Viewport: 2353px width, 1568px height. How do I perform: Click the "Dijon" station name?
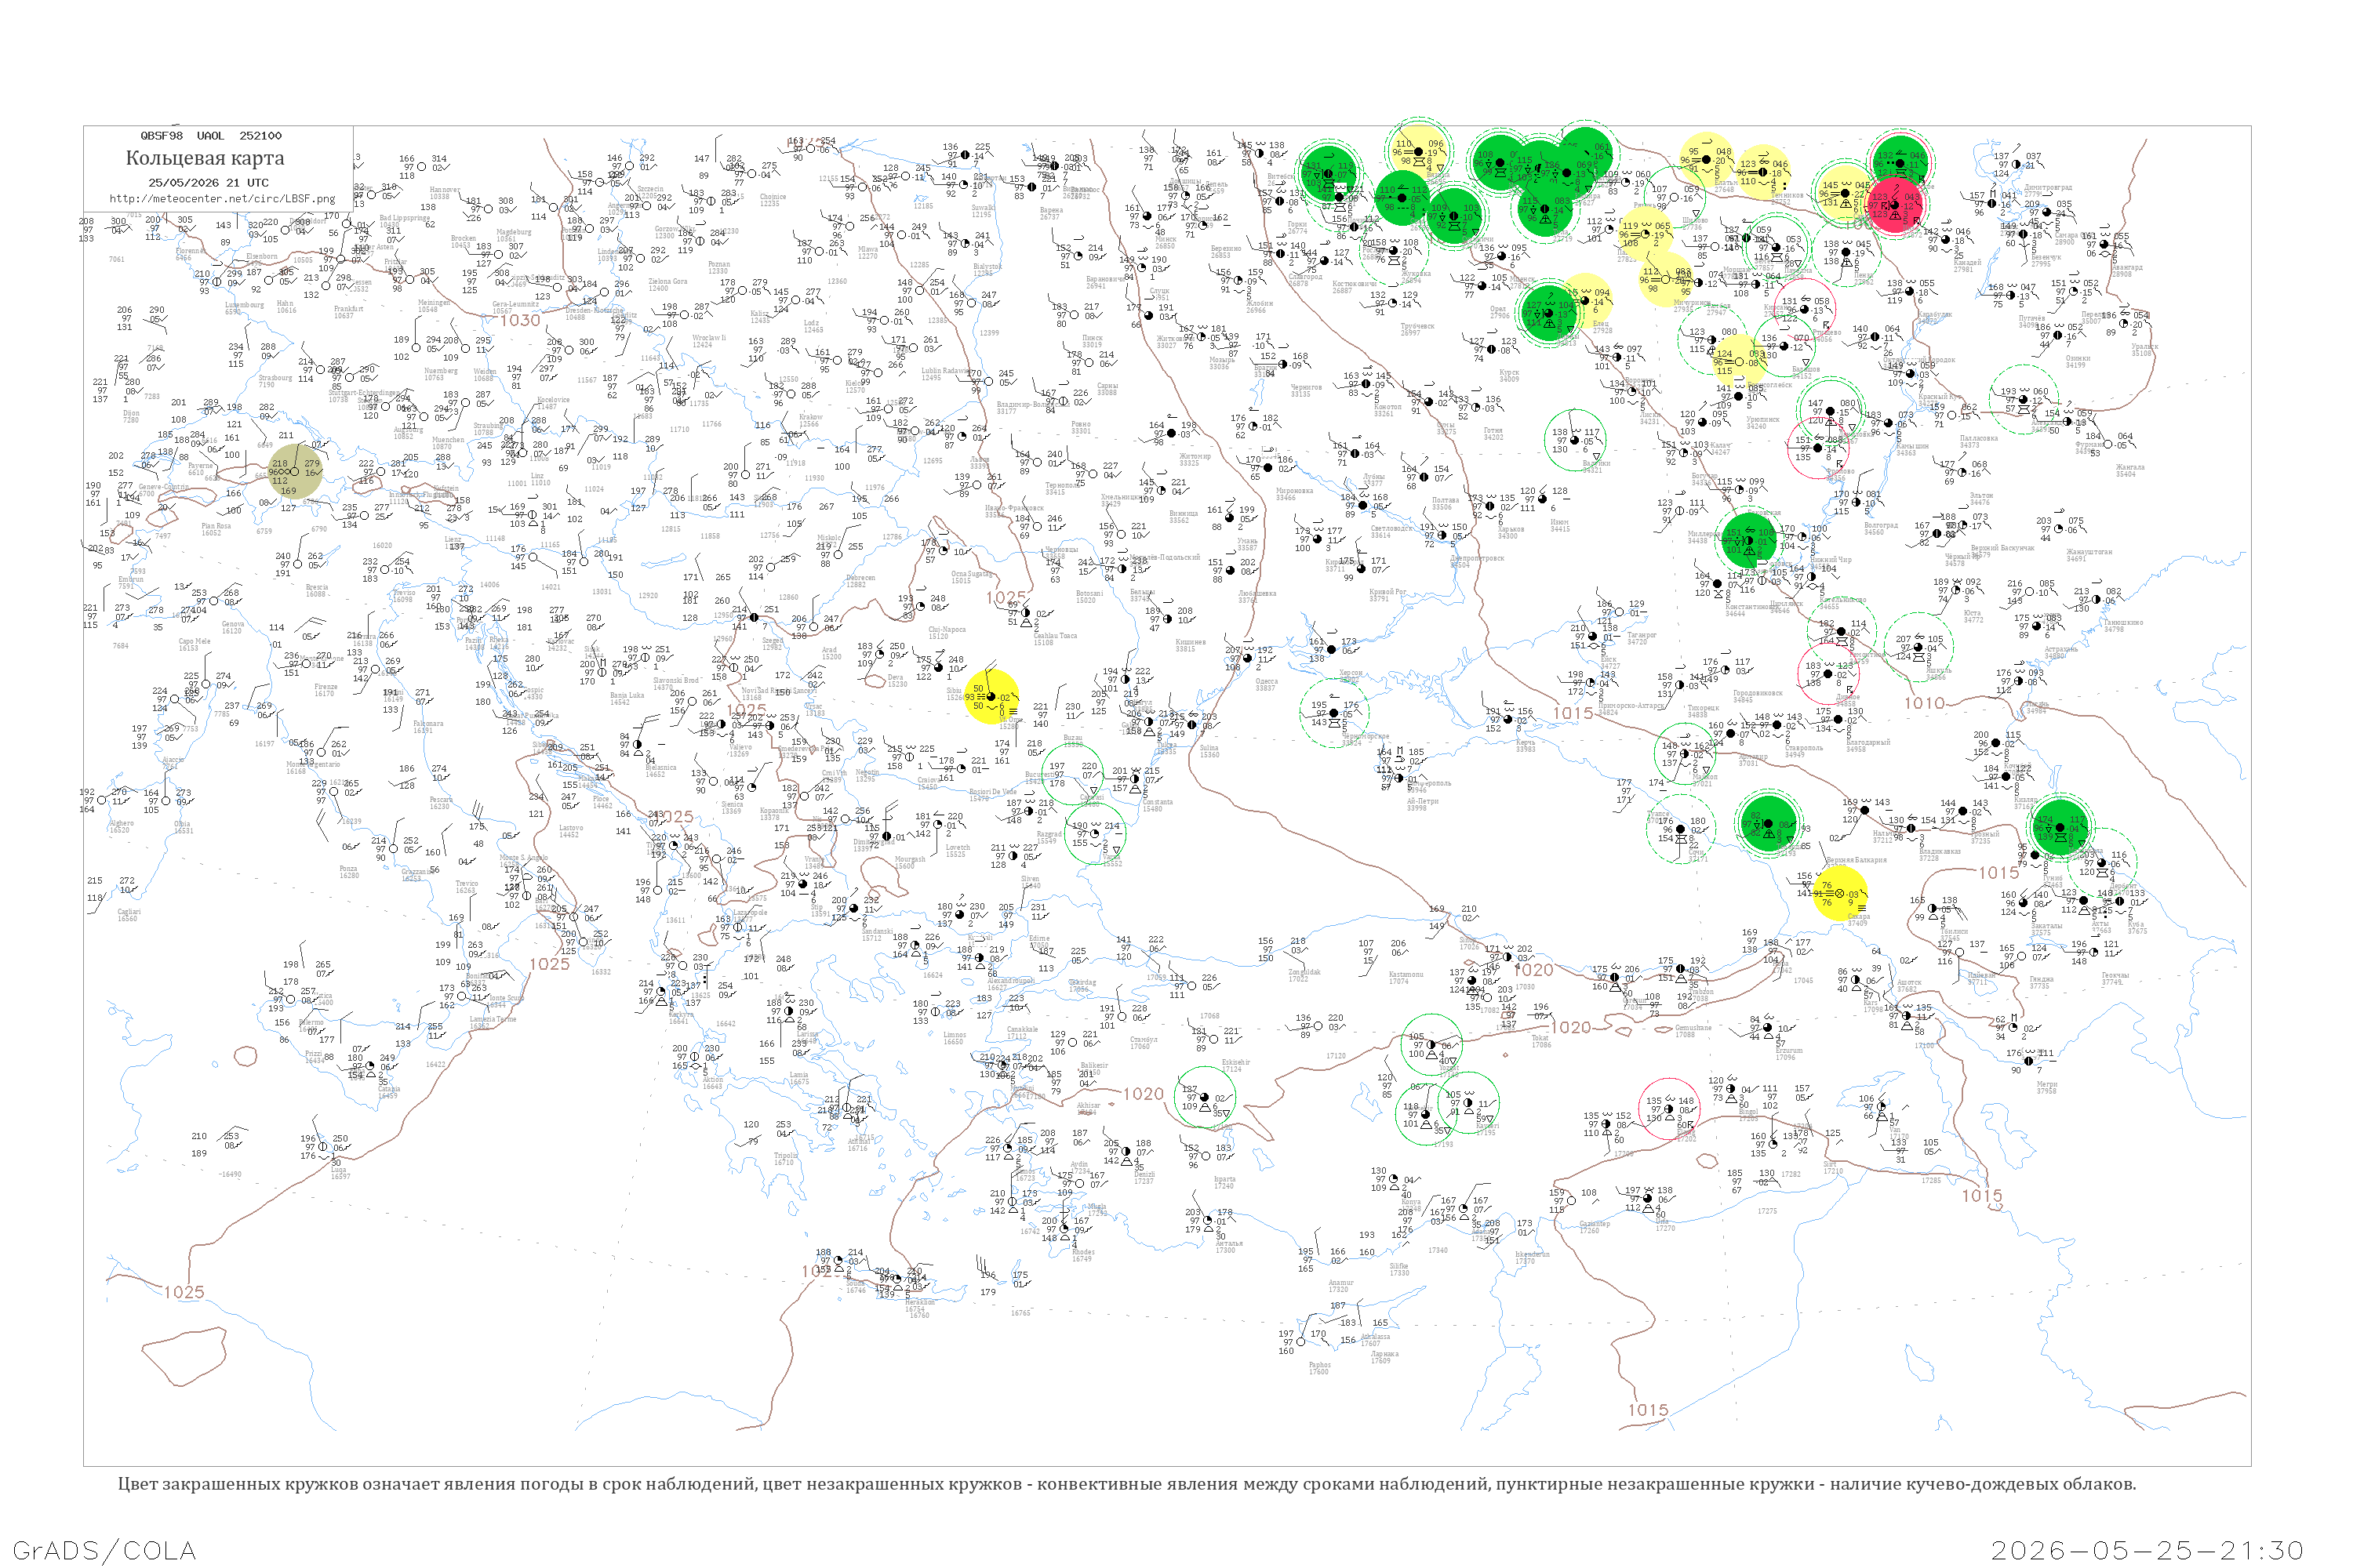[x=131, y=415]
